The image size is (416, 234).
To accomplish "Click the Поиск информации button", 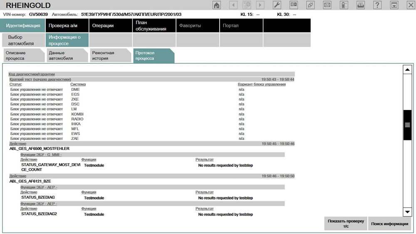I will 390,224.
